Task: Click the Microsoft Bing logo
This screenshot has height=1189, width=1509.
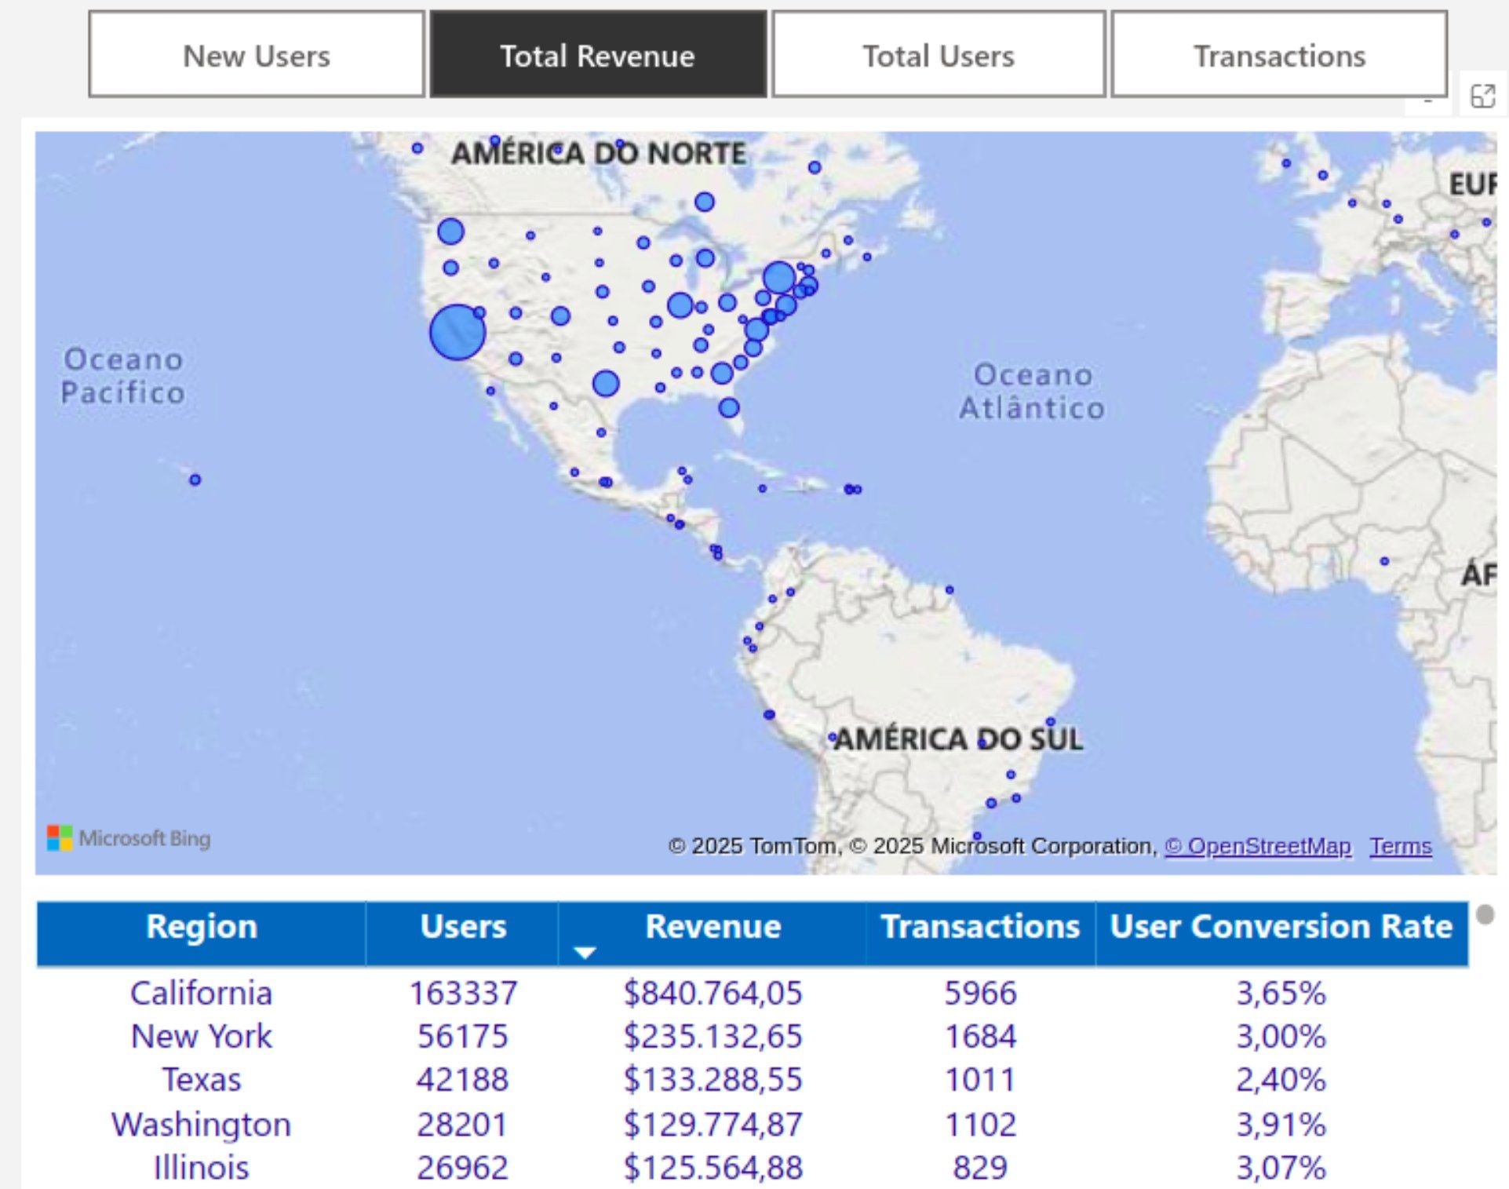Action: [x=129, y=838]
